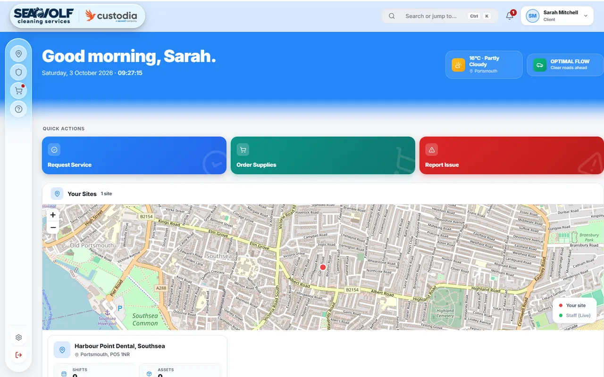Click the Request Service card
604x377 pixels.
134,156
